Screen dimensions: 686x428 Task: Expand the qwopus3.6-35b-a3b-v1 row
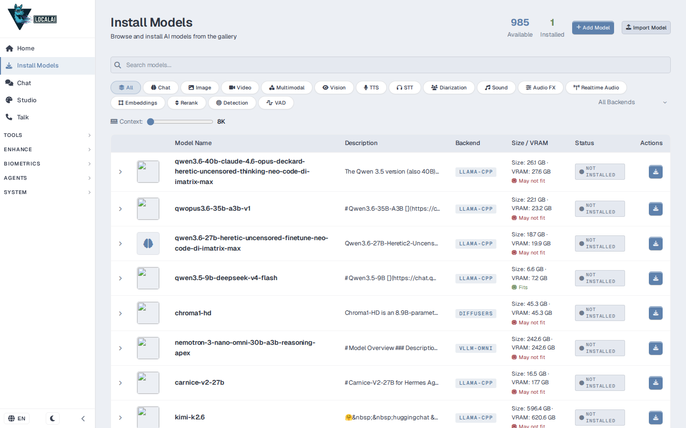(x=121, y=209)
